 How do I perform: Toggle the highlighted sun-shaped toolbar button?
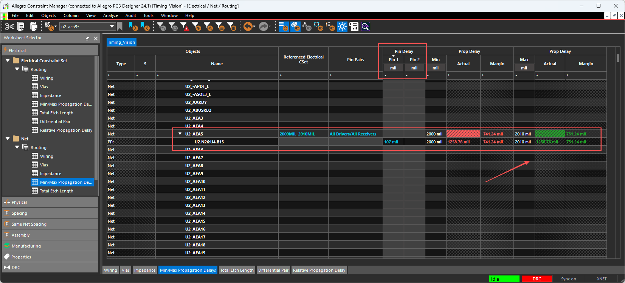(x=342, y=26)
